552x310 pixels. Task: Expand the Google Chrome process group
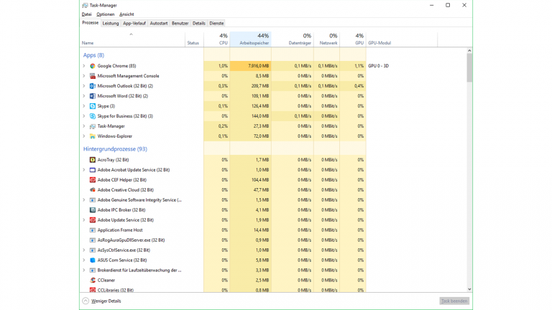point(84,66)
